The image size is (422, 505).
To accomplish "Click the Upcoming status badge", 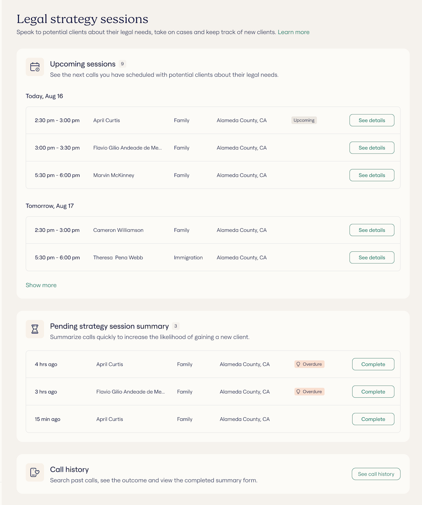I will [304, 120].
